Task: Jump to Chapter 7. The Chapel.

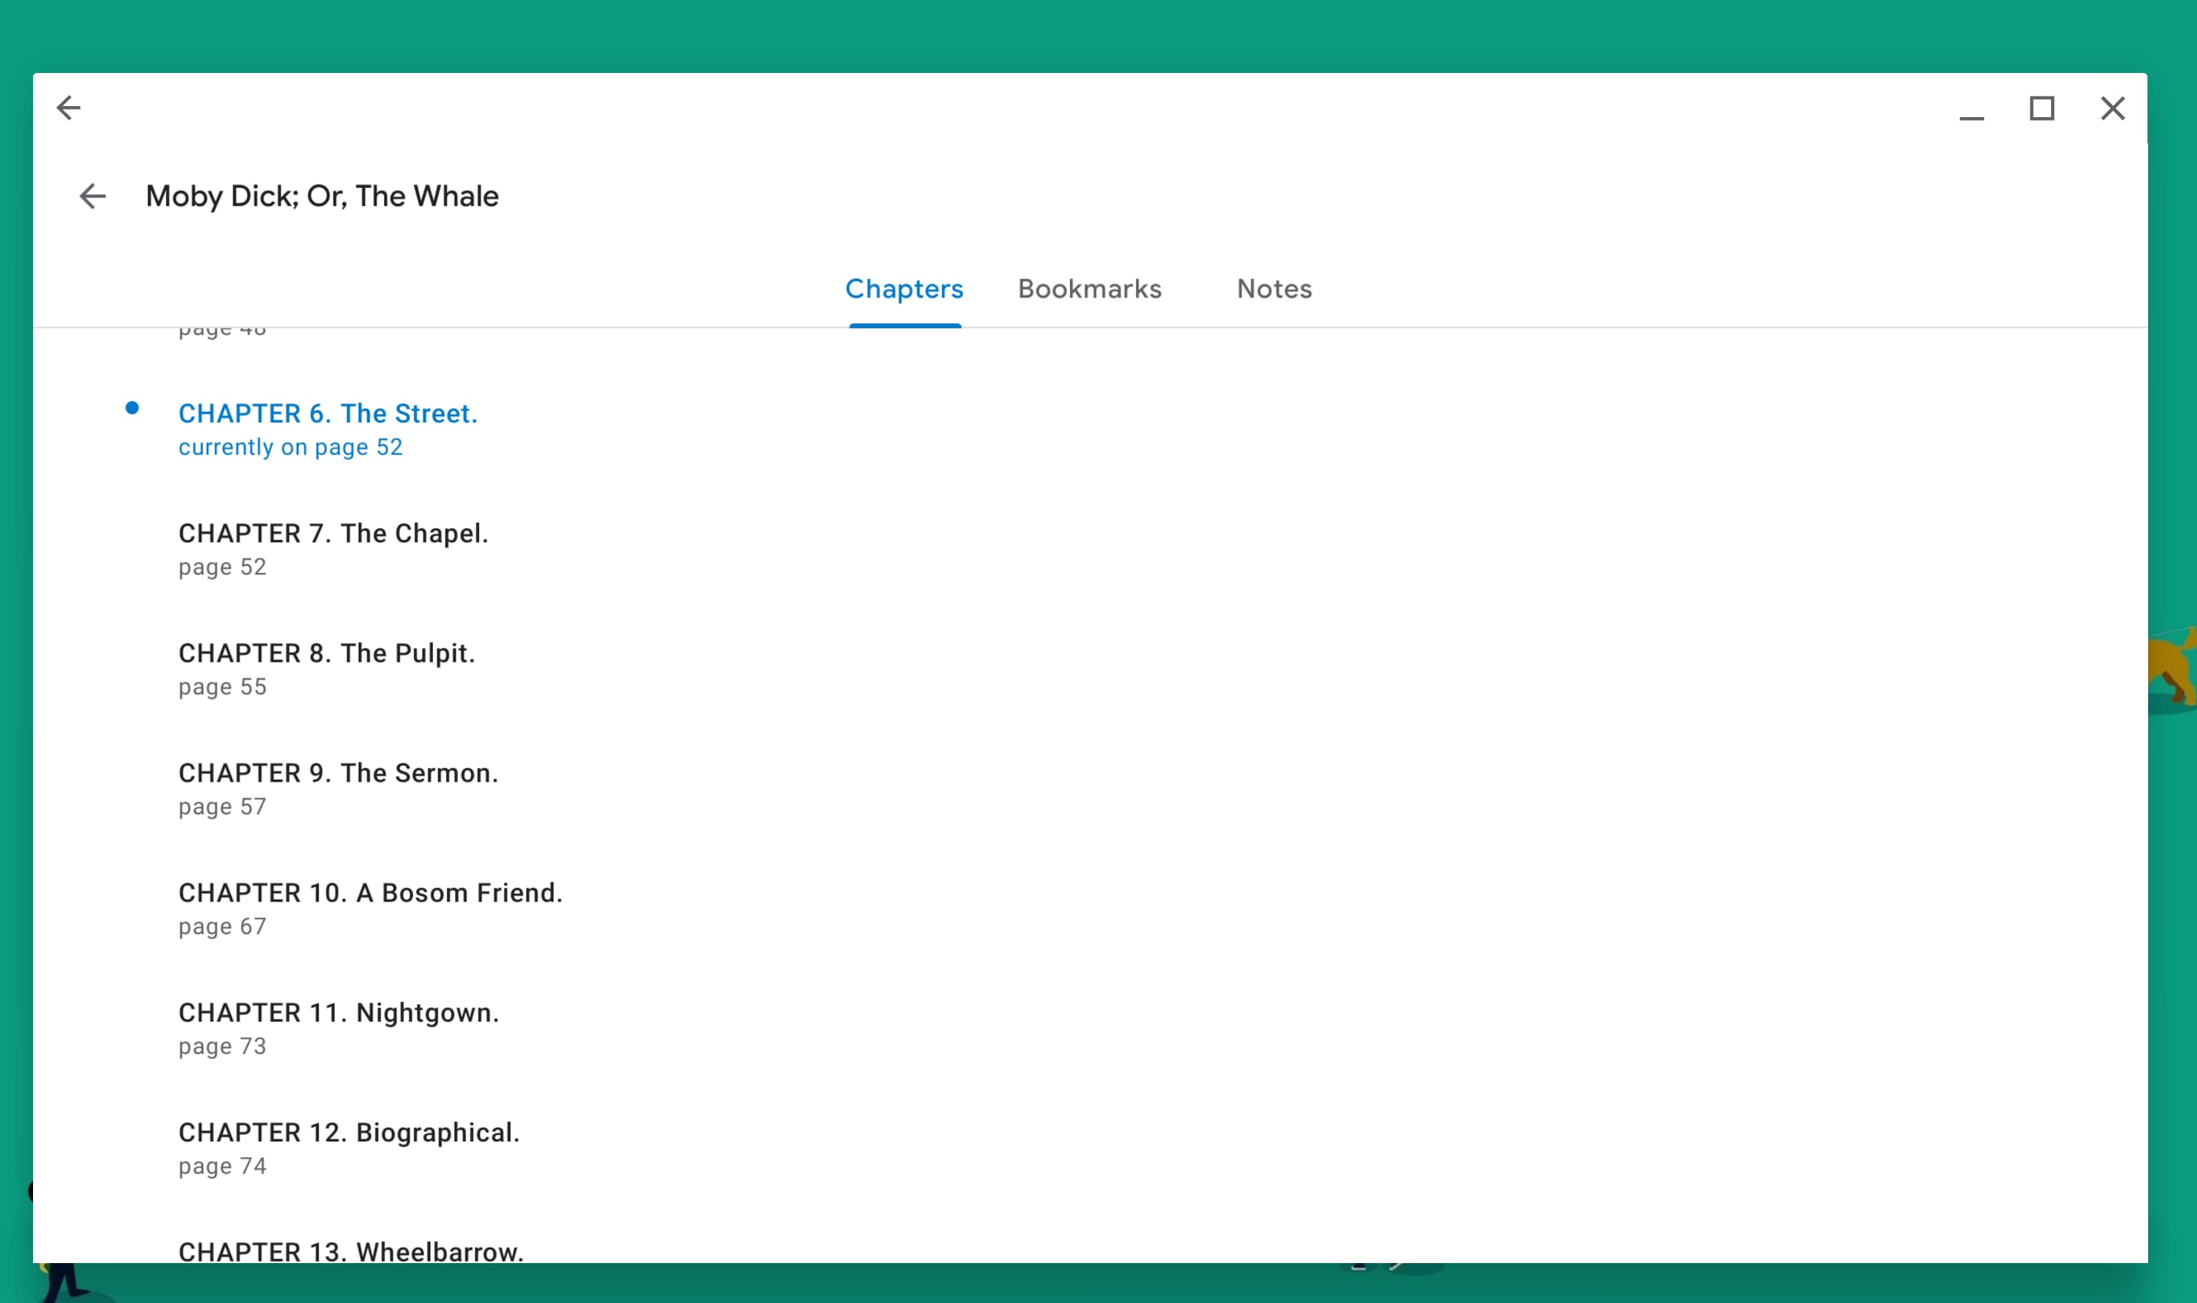Action: (333, 533)
